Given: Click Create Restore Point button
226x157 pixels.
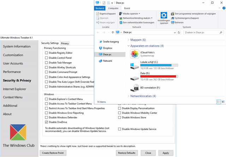Looking at the screenshot, I should pos(53,153).
